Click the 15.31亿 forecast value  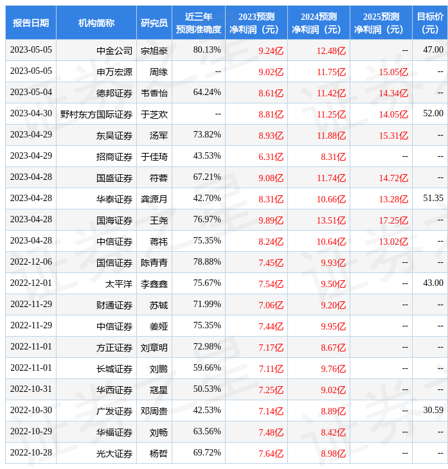pos(393,136)
